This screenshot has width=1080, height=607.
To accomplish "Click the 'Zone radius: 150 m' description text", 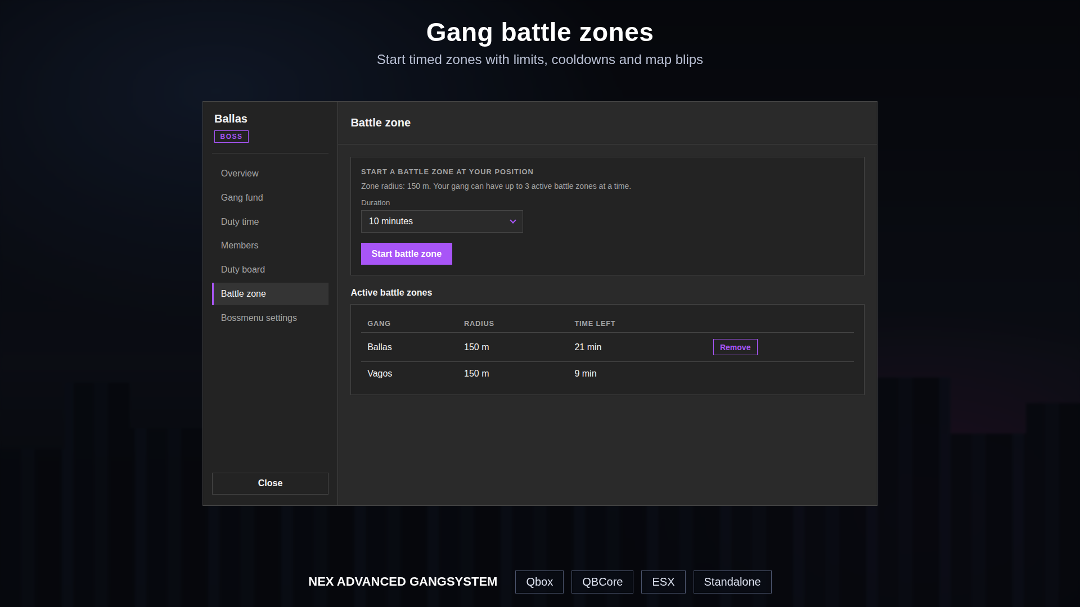I will pyautogui.click(x=496, y=186).
